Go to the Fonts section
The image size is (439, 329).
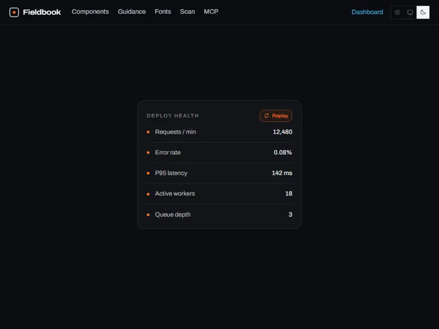pyautogui.click(x=163, y=12)
